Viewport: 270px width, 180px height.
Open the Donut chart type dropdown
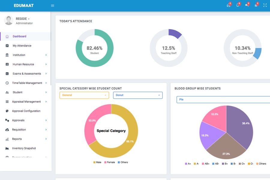pyautogui.click(x=138, y=95)
